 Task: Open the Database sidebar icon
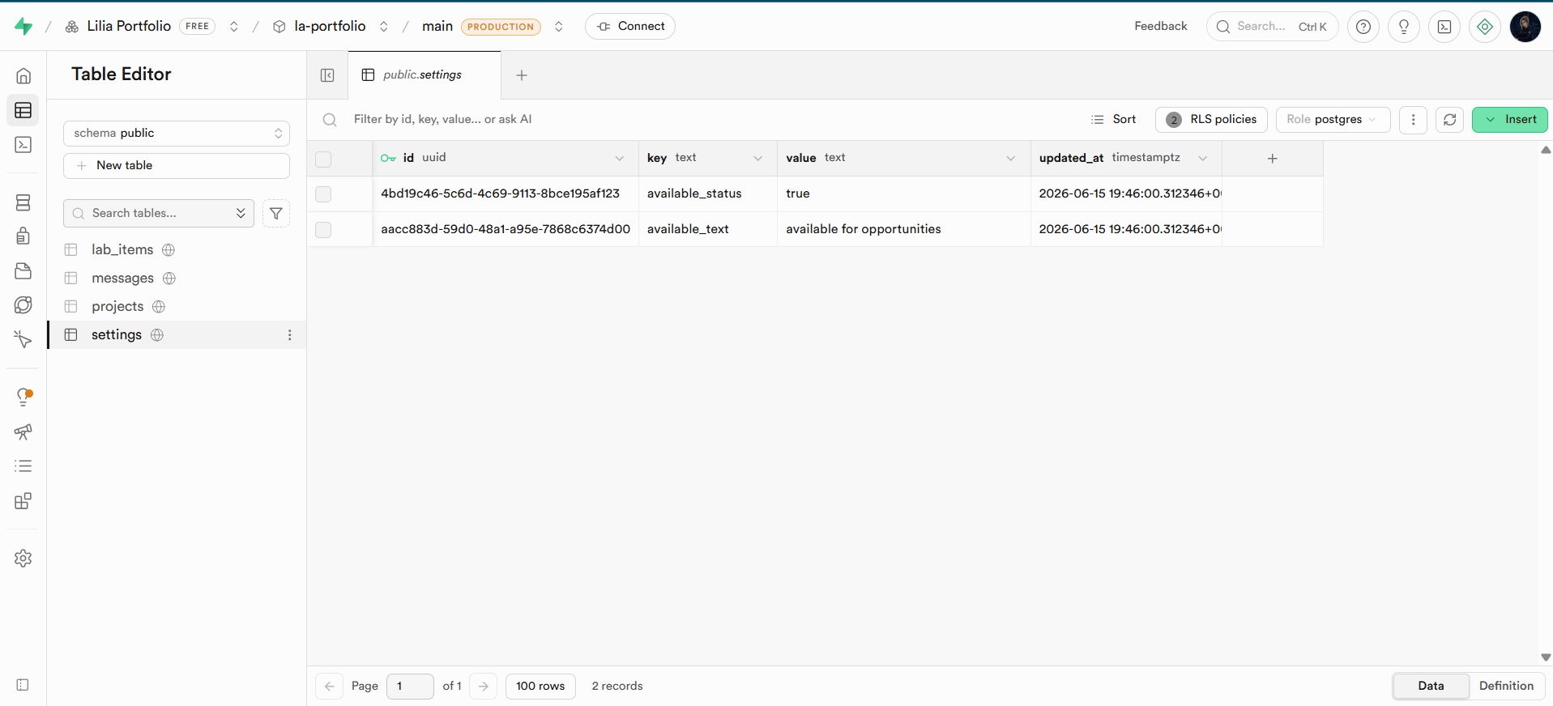(23, 202)
